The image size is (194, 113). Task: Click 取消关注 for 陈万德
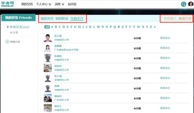165,38
